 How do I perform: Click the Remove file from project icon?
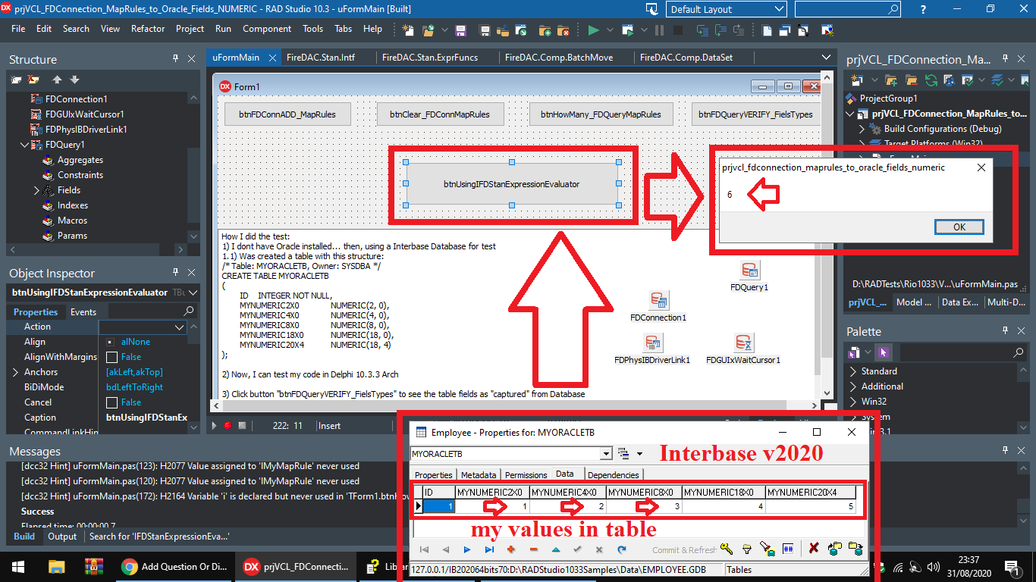tap(563, 31)
